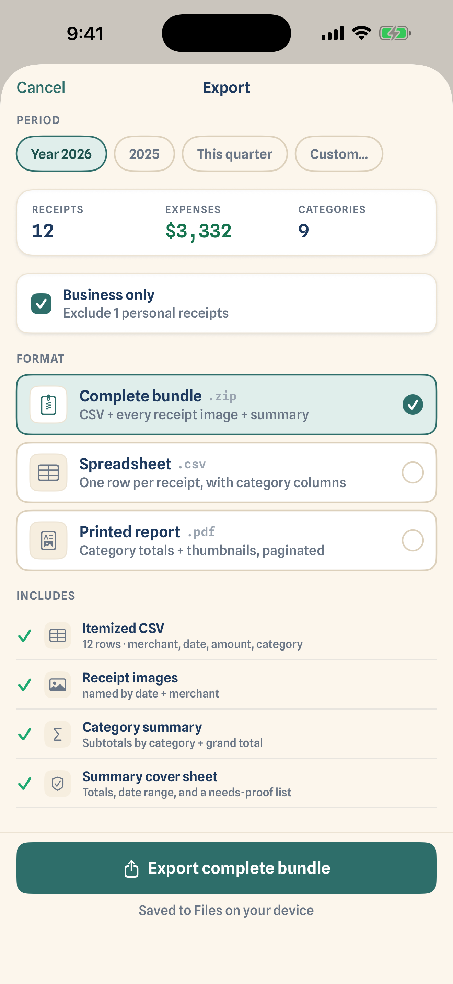The image size is (453, 984).
Task: Tap the Itemized CSV table icon
Action: coord(58,636)
